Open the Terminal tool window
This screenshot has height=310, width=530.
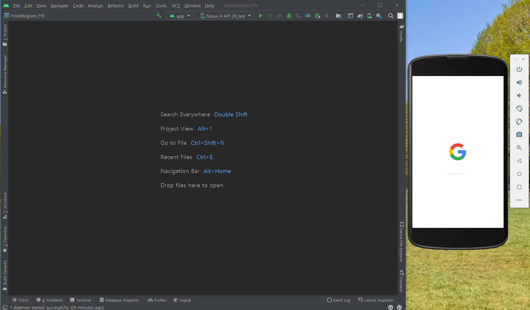80,300
